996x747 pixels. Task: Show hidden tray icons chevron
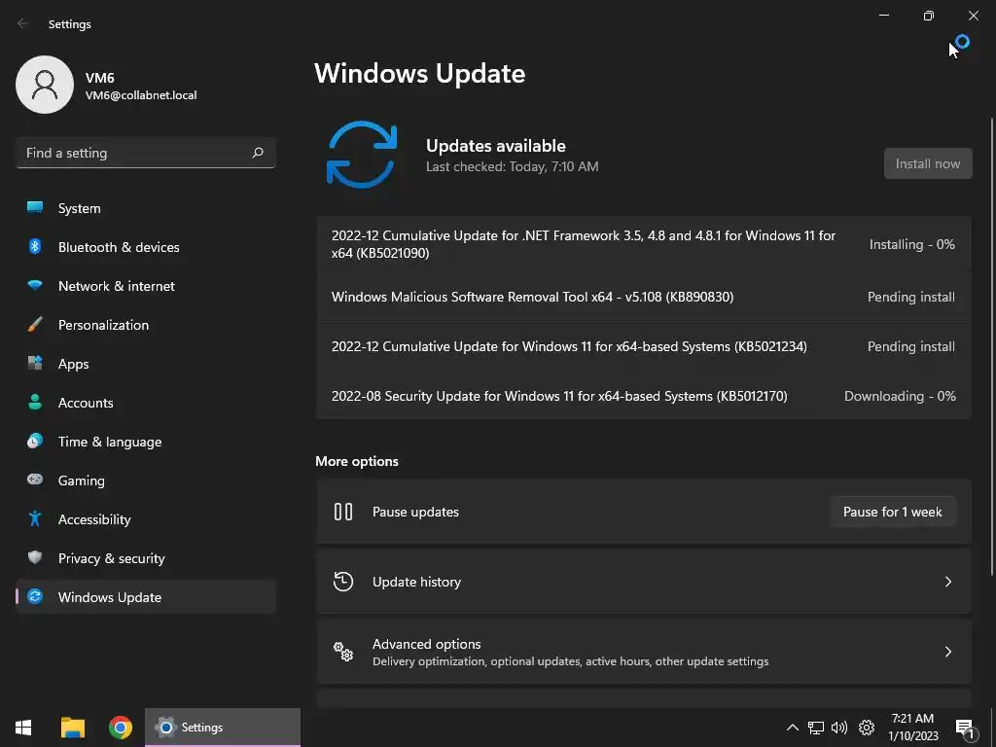pyautogui.click(x=793, y=728)
